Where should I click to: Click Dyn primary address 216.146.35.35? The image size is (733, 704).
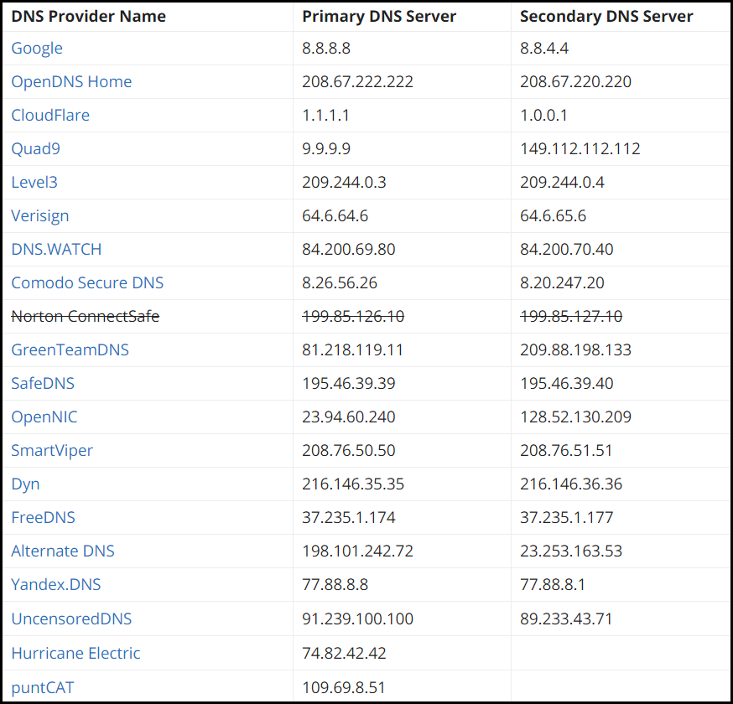353,484
